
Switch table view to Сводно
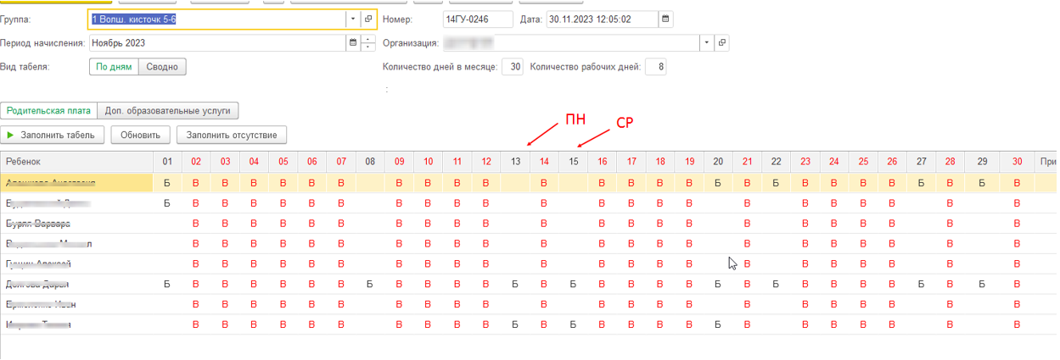[162, 67]
